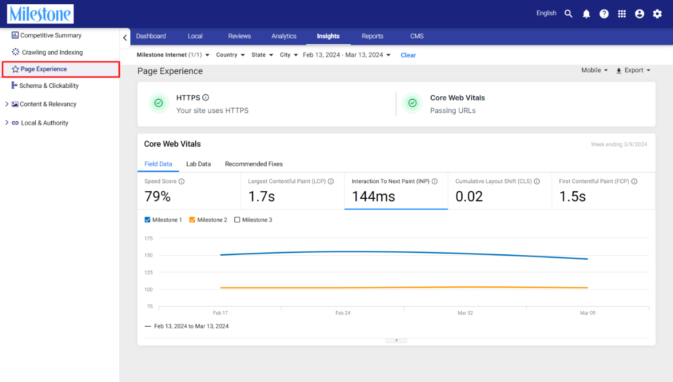Image resolution: width=673 pixels, height=382 pixels.
Task: Click the Core Web Vitals green checkmark icon
Action: click(x=412, y=103)
